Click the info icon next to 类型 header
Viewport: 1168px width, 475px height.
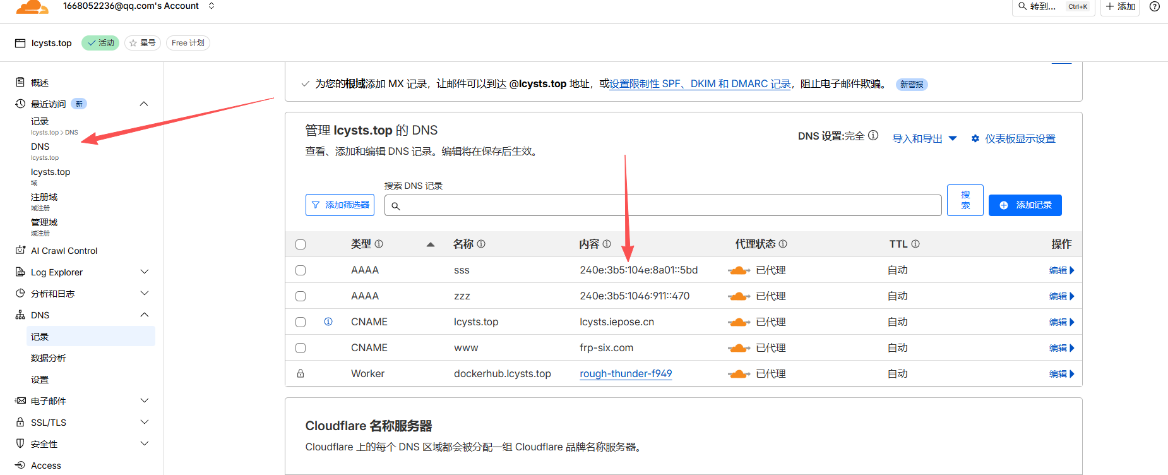(x=379, y=244)
